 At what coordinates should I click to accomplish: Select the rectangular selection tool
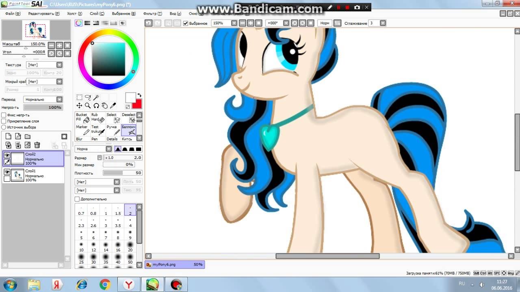point(79,97)
